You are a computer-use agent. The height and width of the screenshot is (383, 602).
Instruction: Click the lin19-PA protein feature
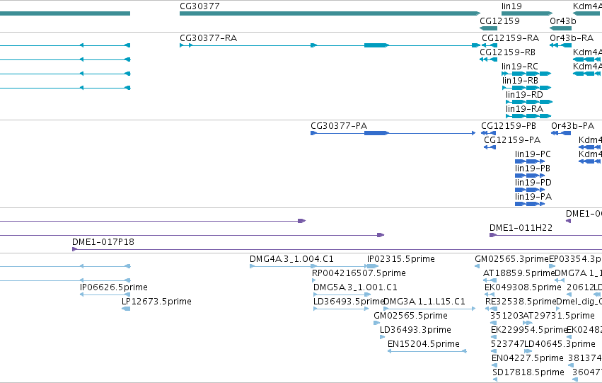pos(529,204)
